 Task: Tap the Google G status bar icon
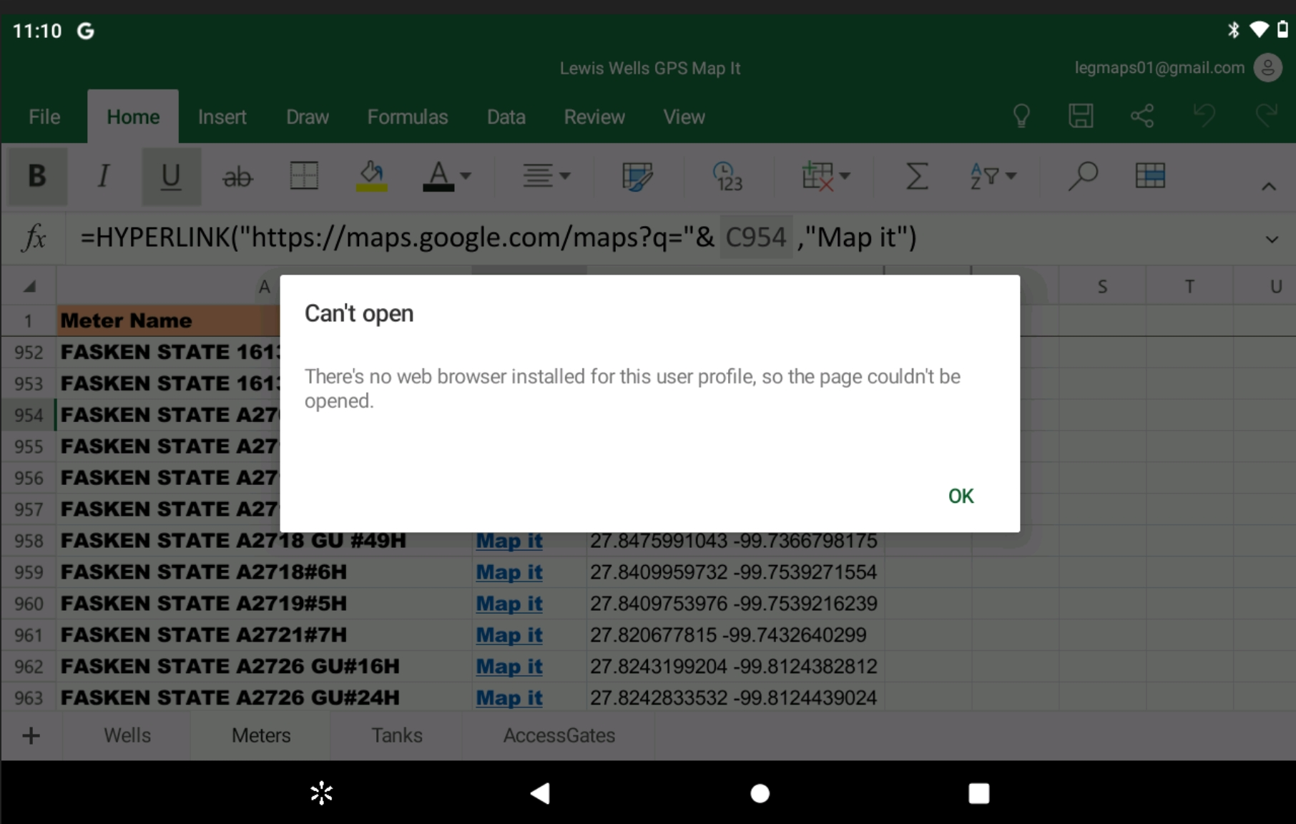coord(86,31)
